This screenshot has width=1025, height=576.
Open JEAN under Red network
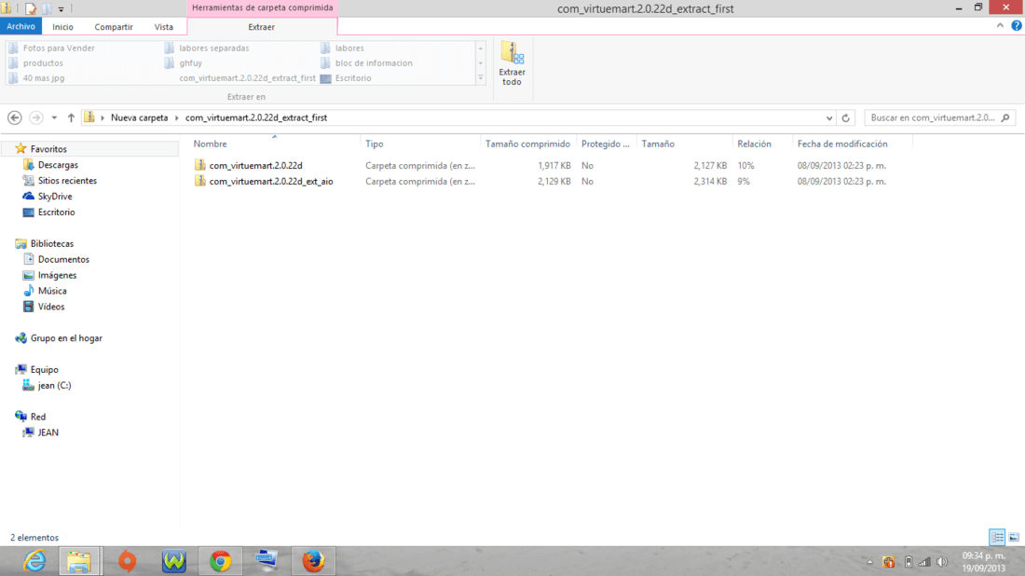coord(48,432)
